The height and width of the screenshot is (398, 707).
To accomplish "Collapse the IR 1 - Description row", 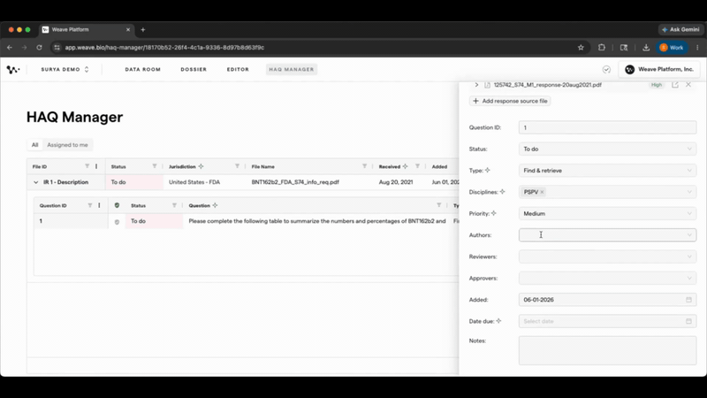I will [x=35, y=182].
